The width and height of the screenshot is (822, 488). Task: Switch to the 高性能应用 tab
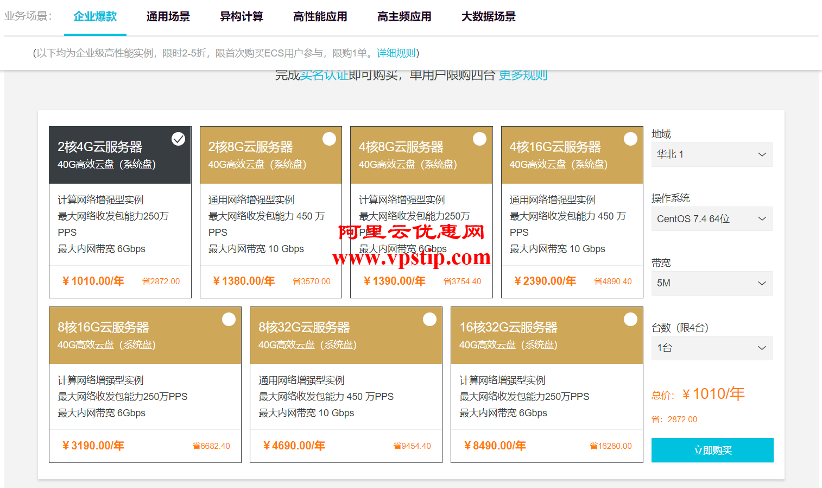click(x=320, y=17)
